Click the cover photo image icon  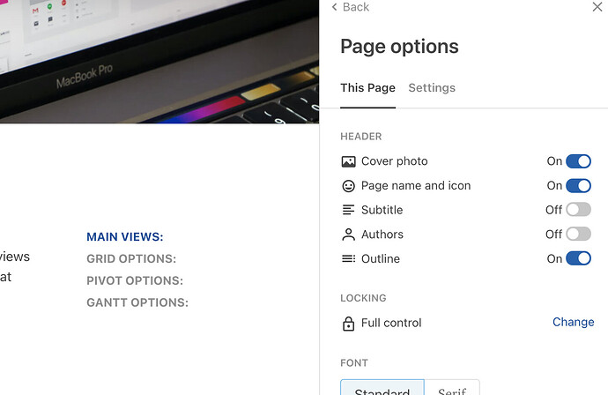pyautogui.click(x=348, y=161)
